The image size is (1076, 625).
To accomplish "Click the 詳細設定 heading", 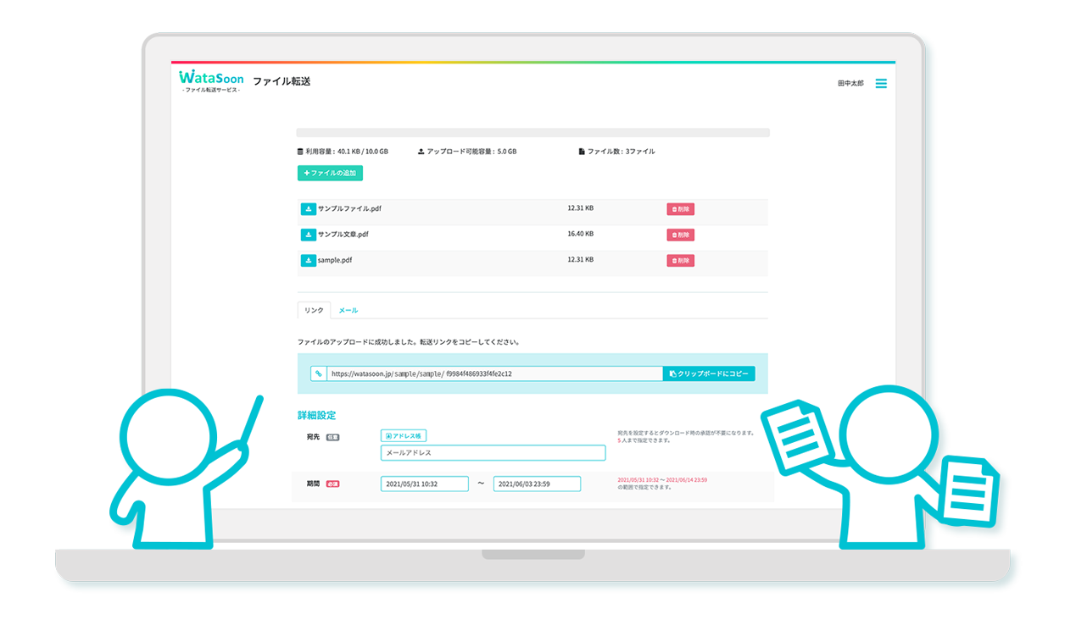I will (x=317, y=416).
